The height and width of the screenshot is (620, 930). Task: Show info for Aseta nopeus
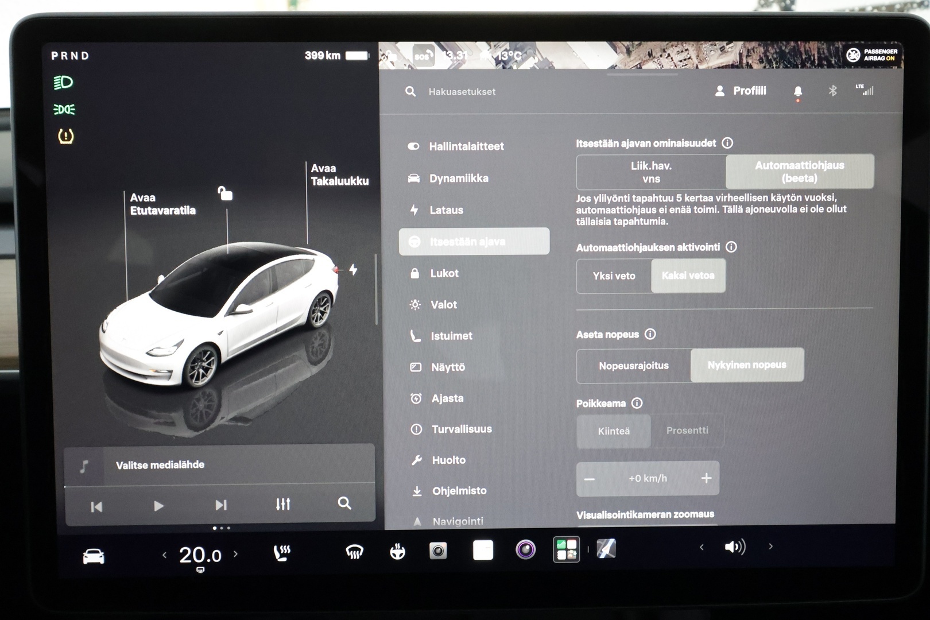(650, 334)
